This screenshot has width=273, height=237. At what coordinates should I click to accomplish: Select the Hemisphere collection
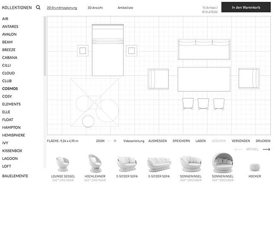point(14,135)
